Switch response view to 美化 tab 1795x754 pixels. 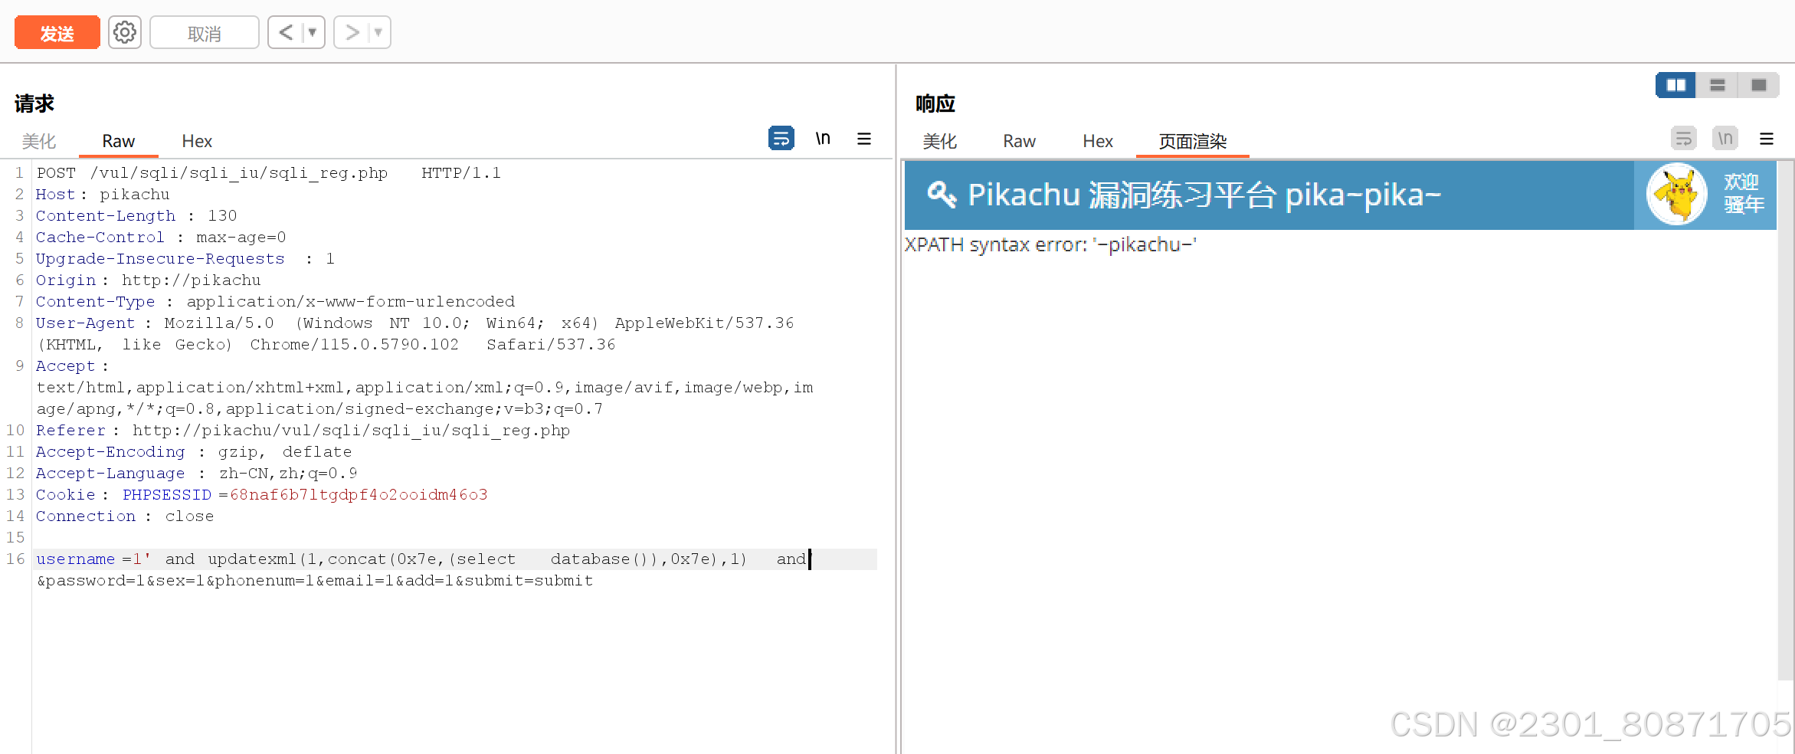[940, 141]
